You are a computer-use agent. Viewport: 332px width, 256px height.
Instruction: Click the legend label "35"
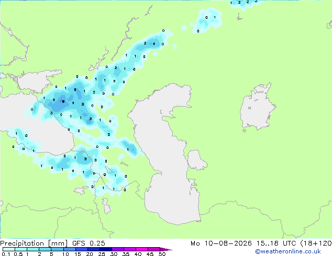point(126,254)
